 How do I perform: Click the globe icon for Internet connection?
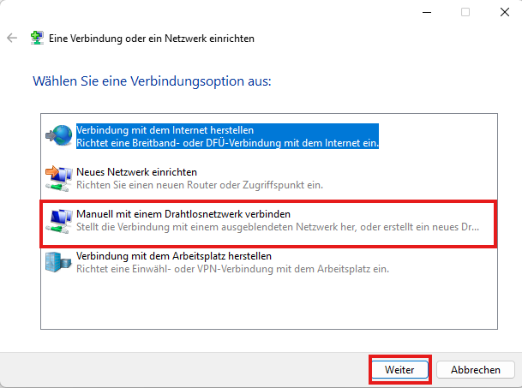pyautogui.click(x=59, y=135)
